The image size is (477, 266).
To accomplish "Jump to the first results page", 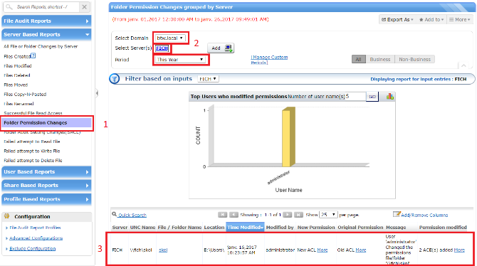I will 222,215.
